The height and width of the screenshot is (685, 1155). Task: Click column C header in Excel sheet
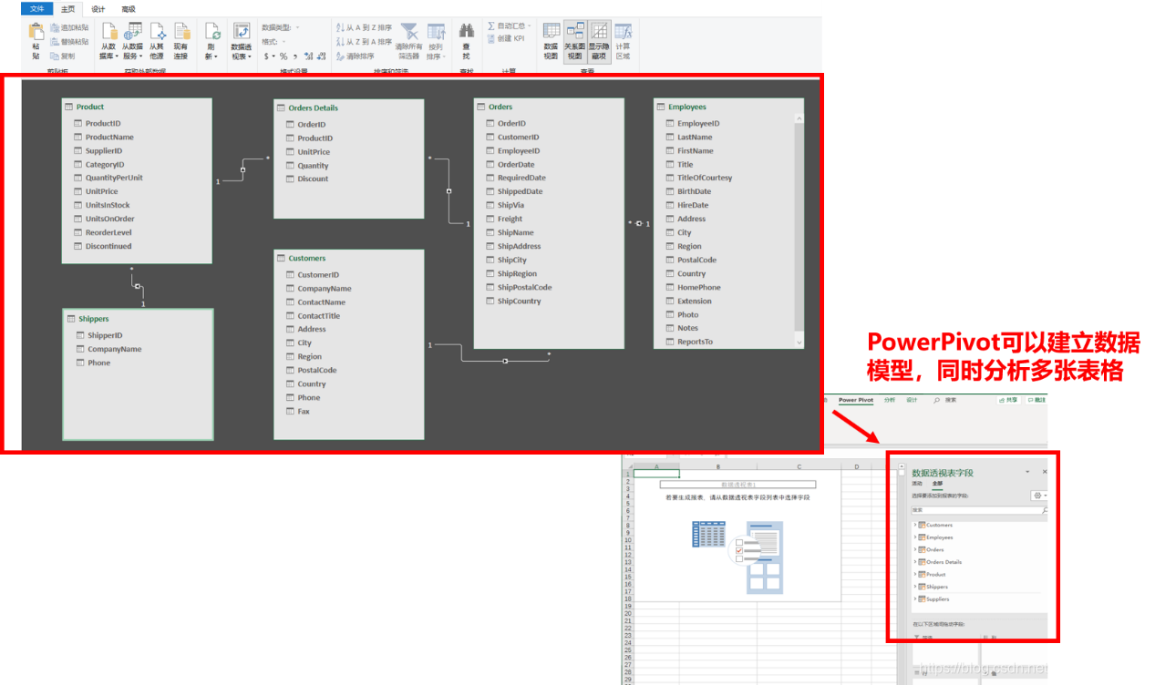pyautogui.click(x=799, y=466)
